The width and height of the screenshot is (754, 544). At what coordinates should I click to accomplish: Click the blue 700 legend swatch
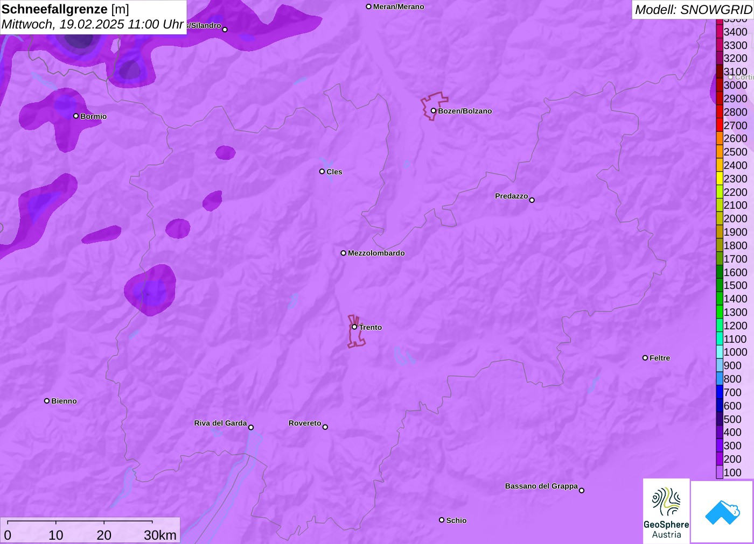click(720, 392)
